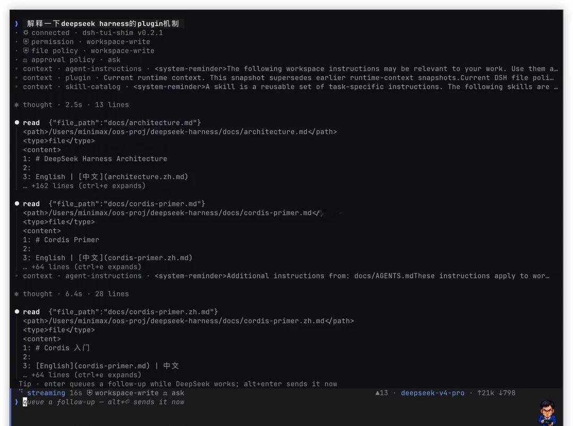Expand the agent-instructions docs/AGENTS.md context line
The height and width of the screenshot is (426, 573).
pos(283,276)
